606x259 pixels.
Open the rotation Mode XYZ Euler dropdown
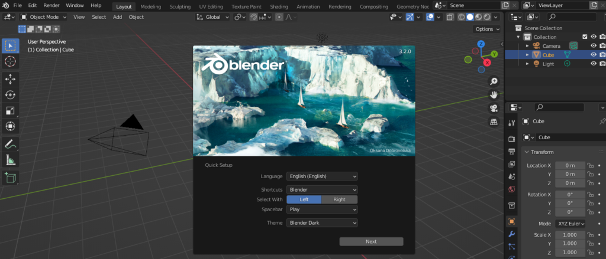(570, 224)
